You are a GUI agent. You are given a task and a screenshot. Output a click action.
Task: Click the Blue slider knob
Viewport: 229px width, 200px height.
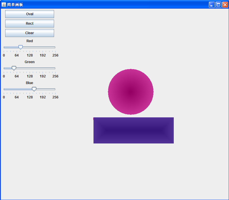(34, 89)
